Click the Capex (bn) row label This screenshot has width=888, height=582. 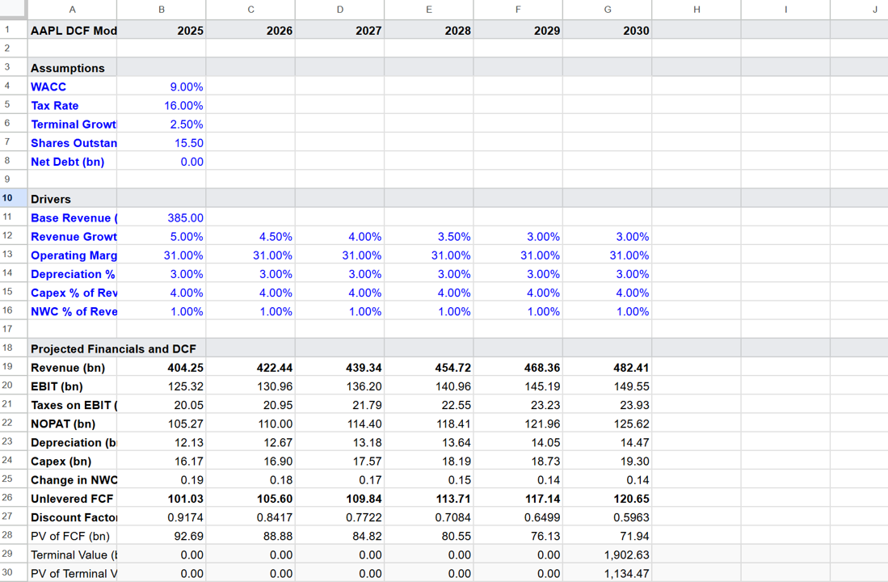click(x=73, y=461)
